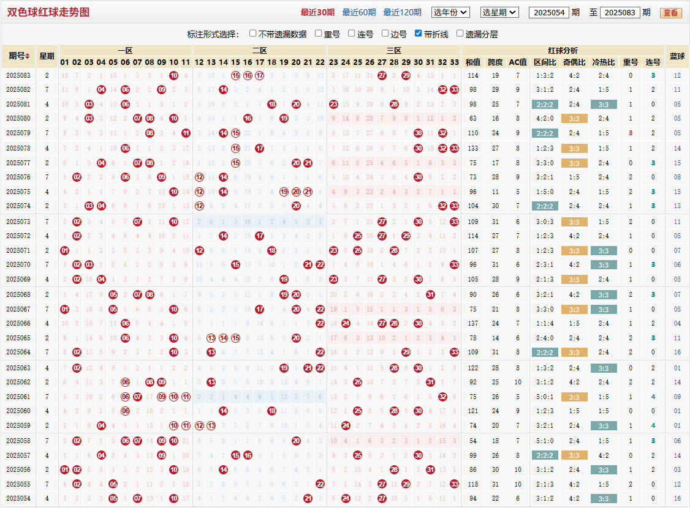
Task: Click red ball 05 in row 2025054
Action: tap(113, 499)
